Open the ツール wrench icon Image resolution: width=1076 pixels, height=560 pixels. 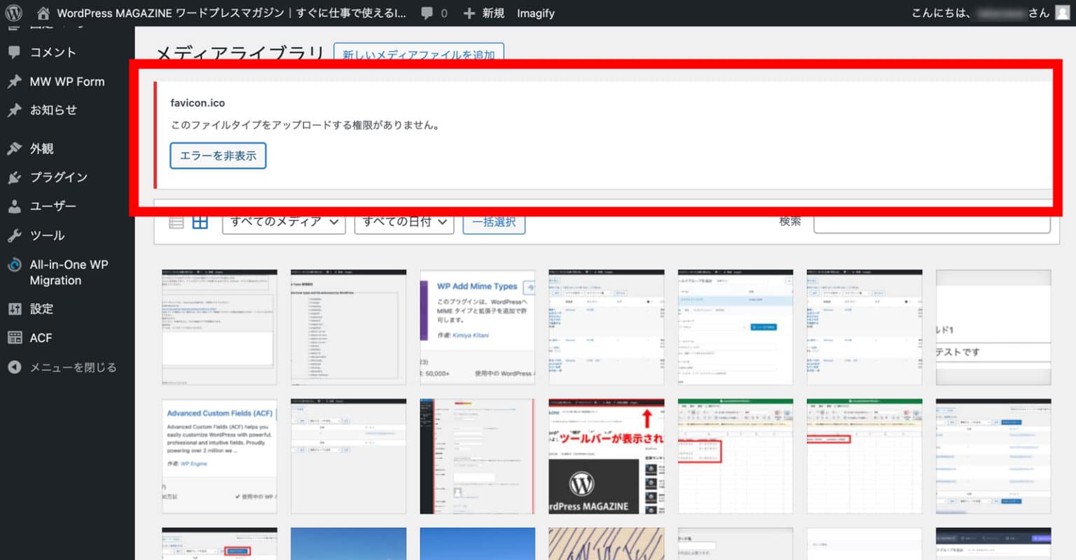[x=14, y=235]
